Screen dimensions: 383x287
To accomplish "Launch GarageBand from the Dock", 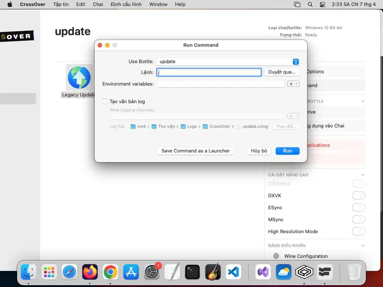I will 213,272.
